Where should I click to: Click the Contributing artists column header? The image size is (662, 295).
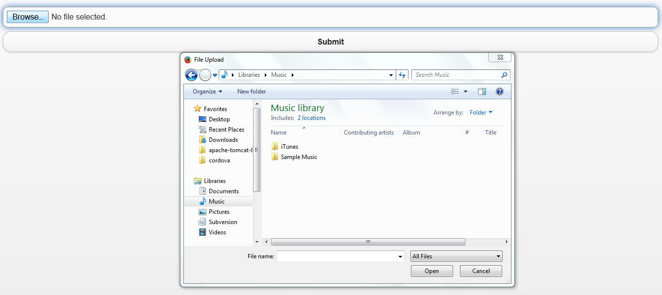(x=368, y=133)
